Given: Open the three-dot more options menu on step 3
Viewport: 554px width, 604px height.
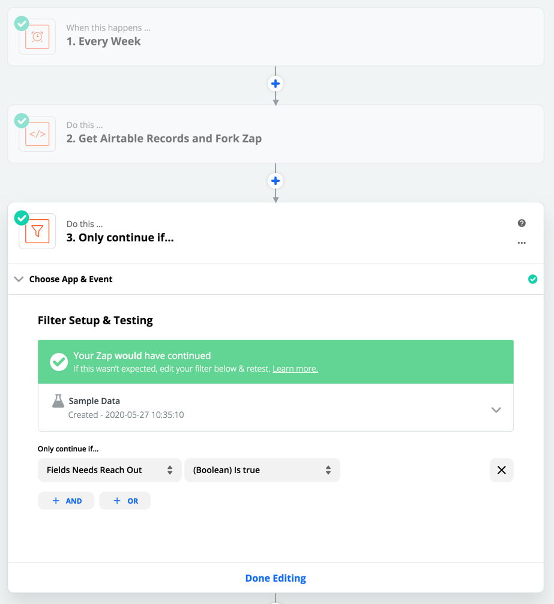Looking at the screenshot, I should point(522,243).
